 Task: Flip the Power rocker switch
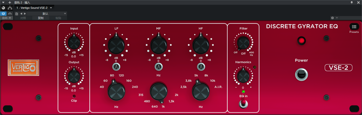click(301, 75)
